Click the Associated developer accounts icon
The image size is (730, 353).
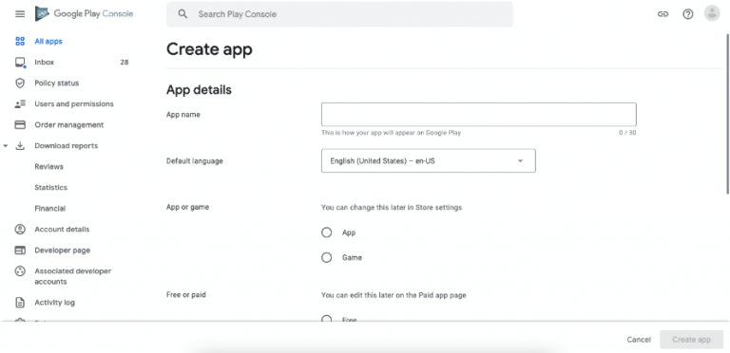(20, 271)
